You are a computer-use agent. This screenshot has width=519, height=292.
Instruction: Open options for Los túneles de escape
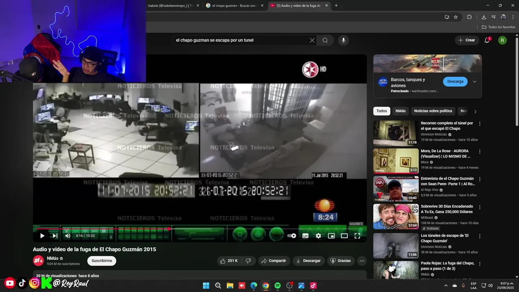tap(480, 236)
